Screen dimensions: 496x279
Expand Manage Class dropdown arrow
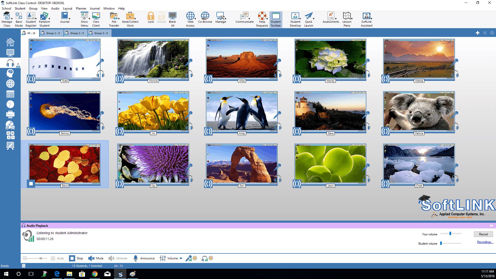click(x=12, y=19)
